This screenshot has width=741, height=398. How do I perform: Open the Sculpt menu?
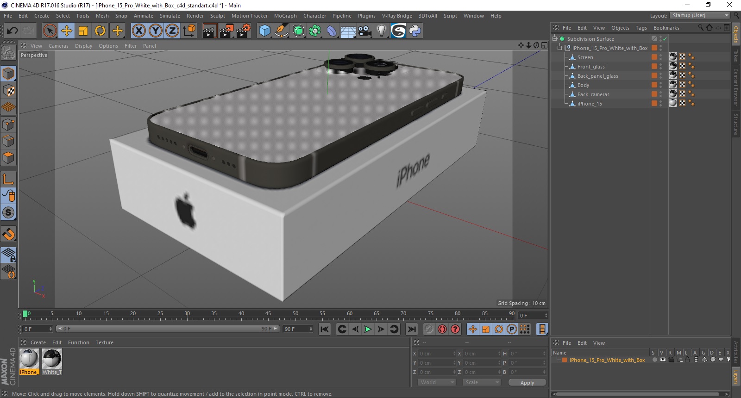click(218, 16)
